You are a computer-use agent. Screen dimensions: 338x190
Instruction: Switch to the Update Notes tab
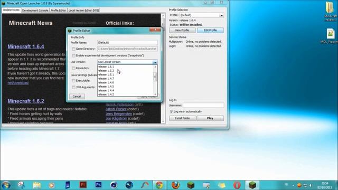pos(11,10)
